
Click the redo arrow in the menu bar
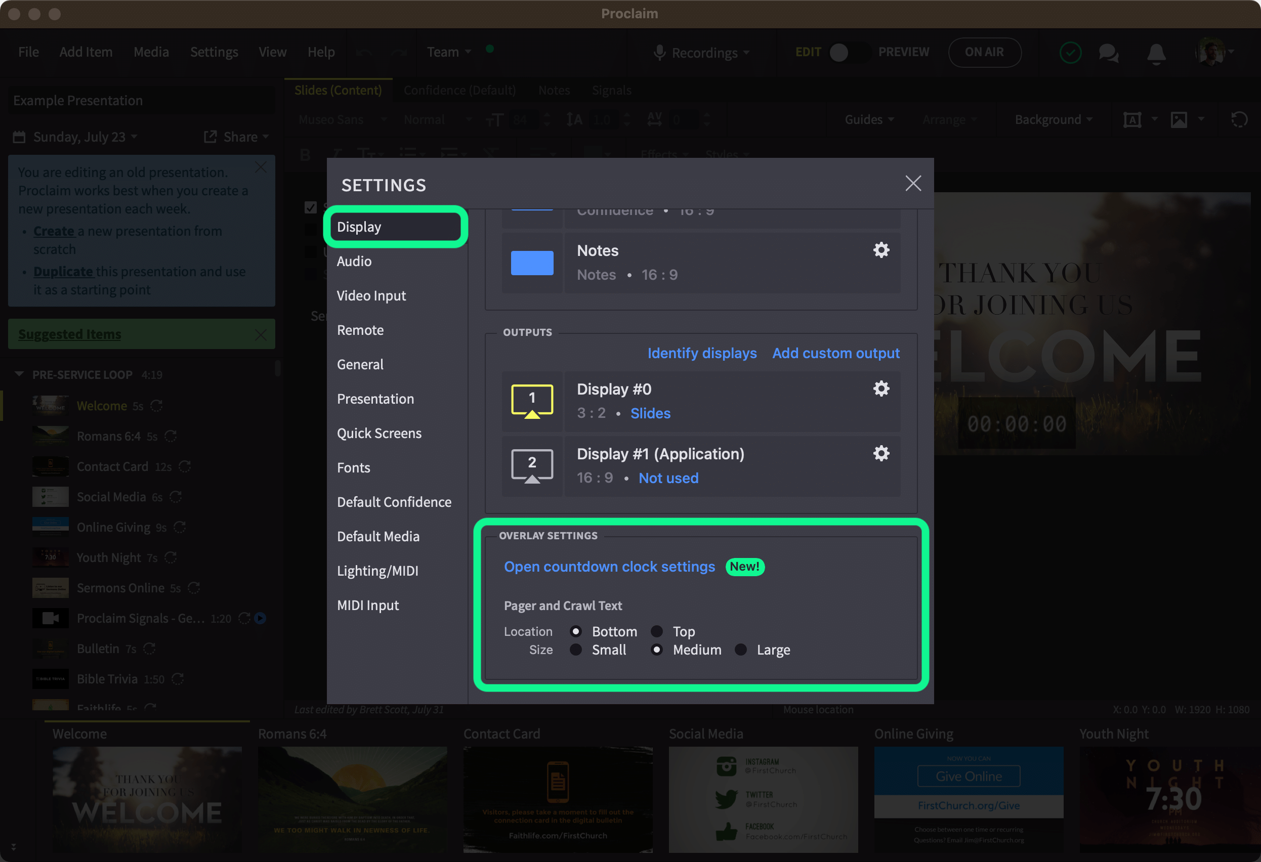pyautogui.click(x=399, y=52)
